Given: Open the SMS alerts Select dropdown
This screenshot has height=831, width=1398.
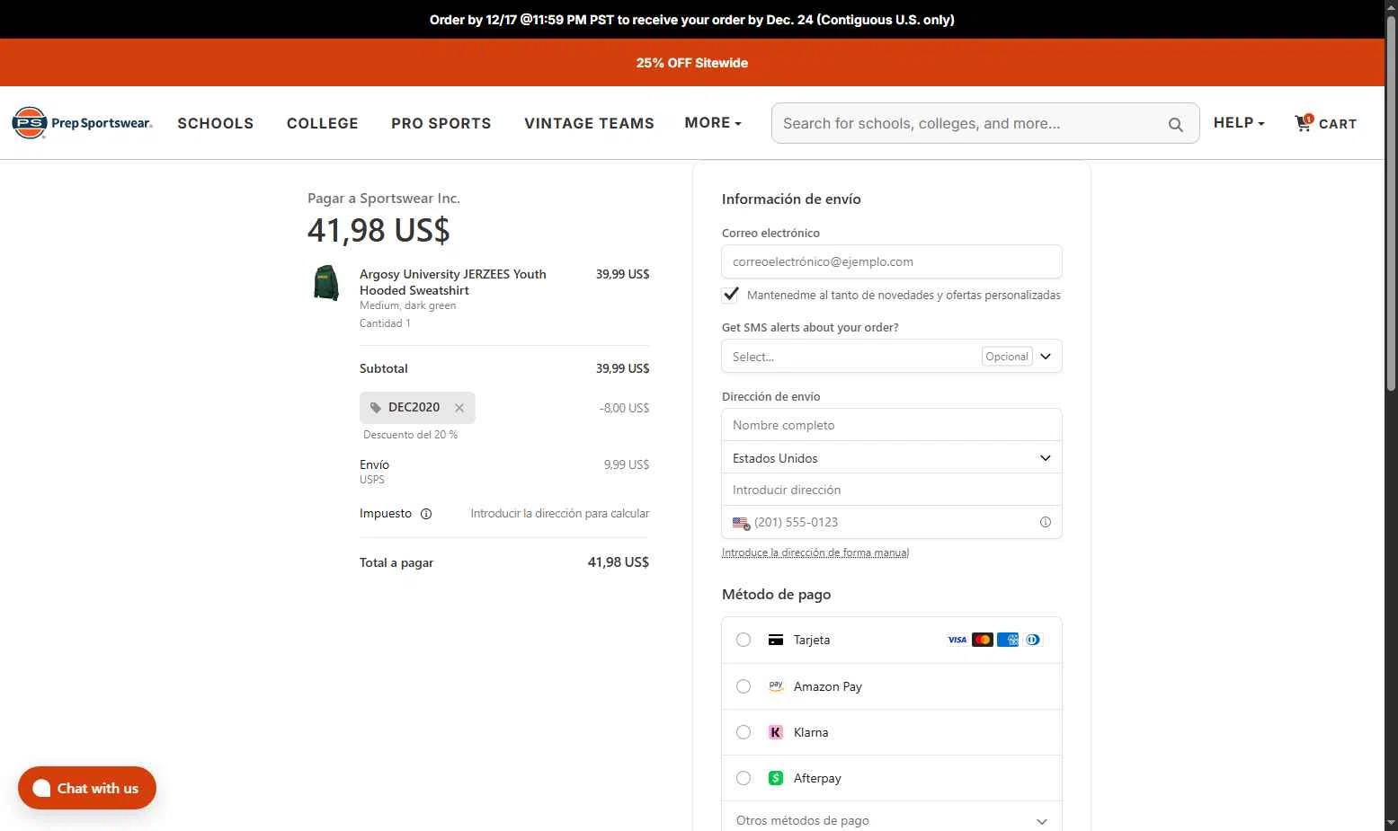Looking at the screenshot, I should [x=892, y=357].
